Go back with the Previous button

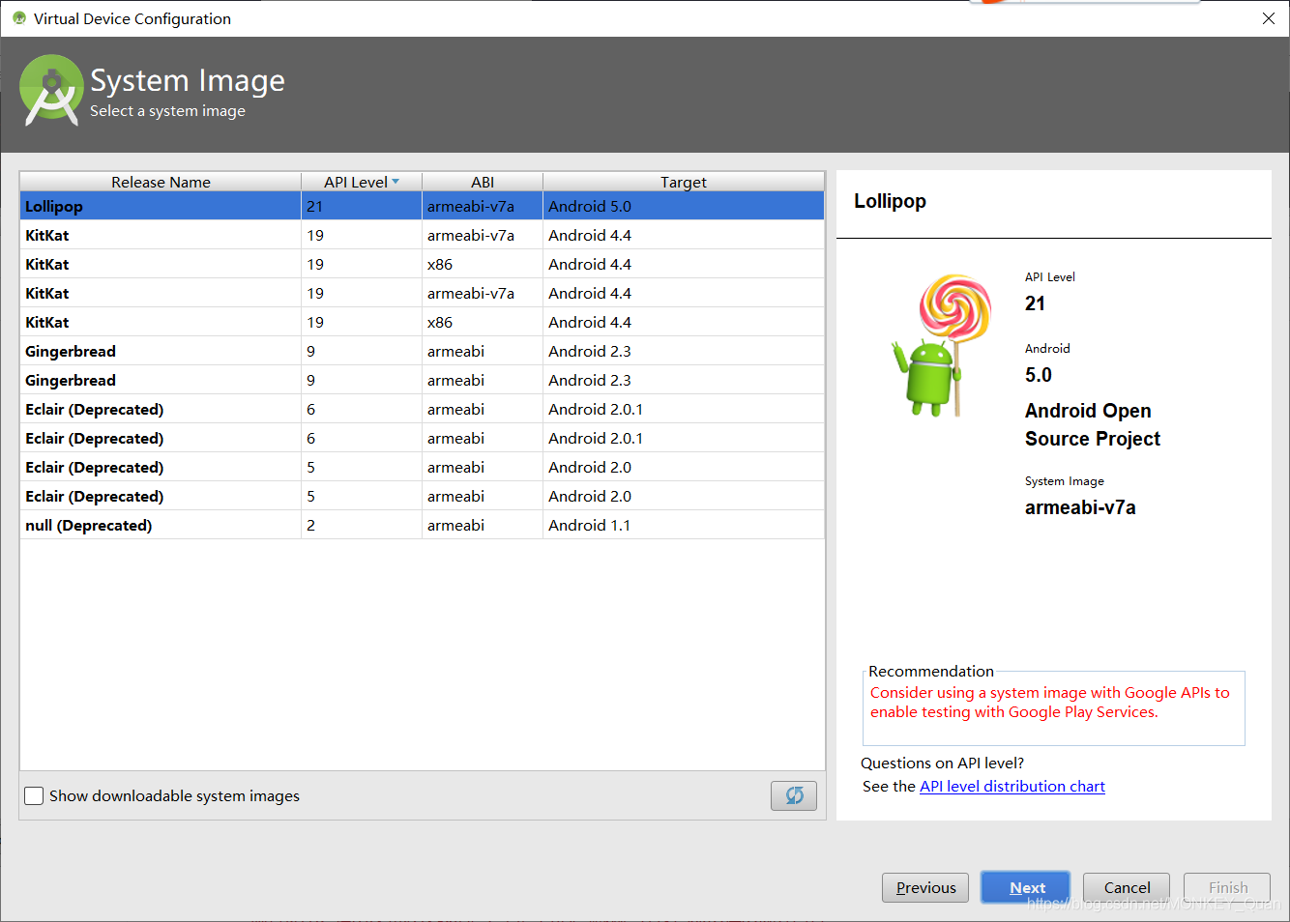925,887
